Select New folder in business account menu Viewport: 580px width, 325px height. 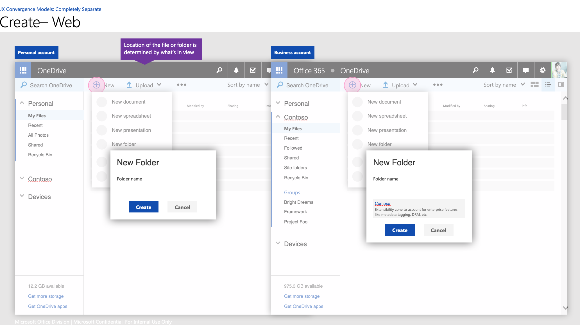[x=388, y=144]
